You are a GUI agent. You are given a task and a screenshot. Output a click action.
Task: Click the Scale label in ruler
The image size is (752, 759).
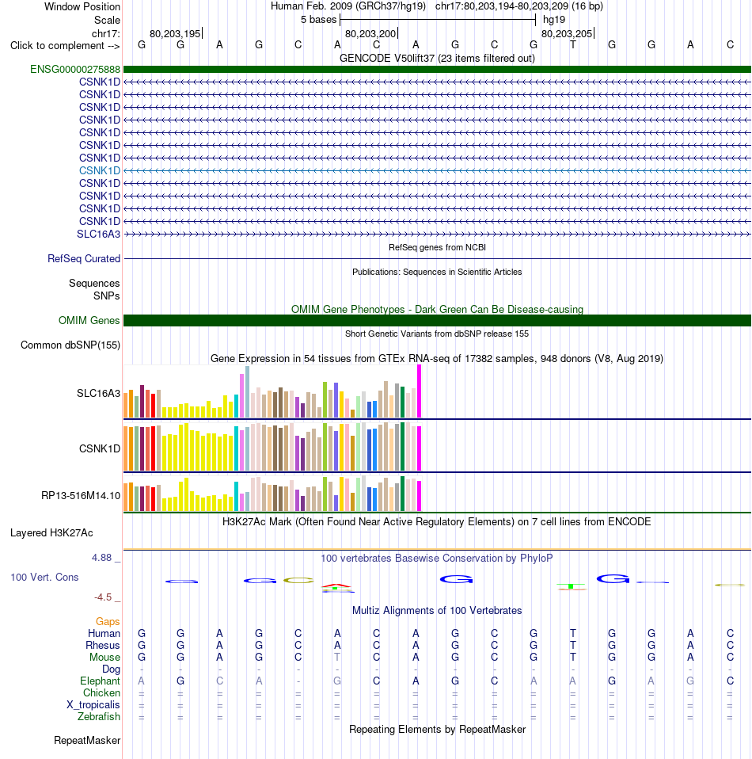pos(108,21)
